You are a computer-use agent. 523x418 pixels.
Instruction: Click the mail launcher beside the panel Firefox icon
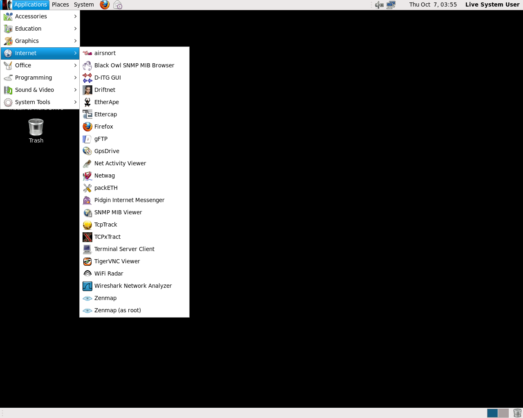[x=118, y=5]
